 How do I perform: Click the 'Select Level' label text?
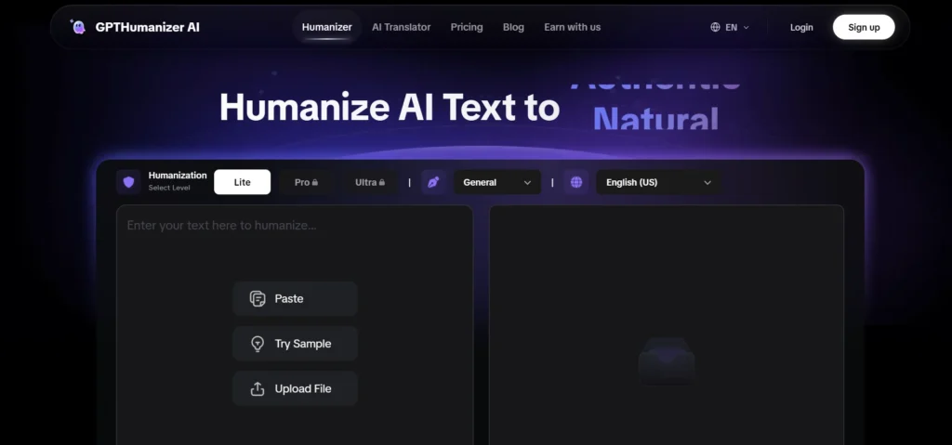click(x=169, y=189)
